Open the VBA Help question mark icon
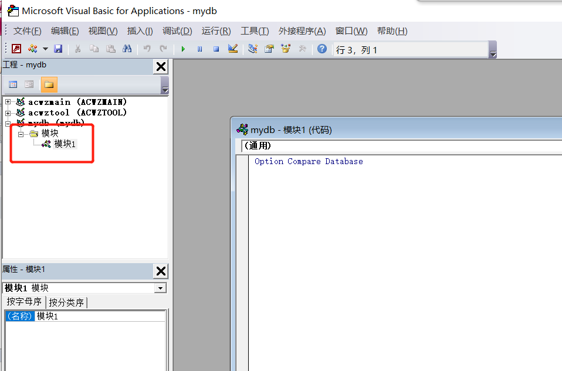This screenshot has width=562, height=371. tap(322, 49)
